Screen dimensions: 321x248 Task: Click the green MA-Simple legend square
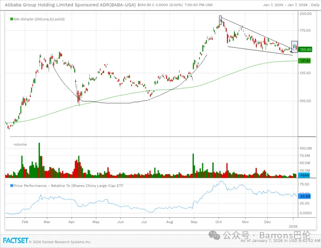[11, 19]
